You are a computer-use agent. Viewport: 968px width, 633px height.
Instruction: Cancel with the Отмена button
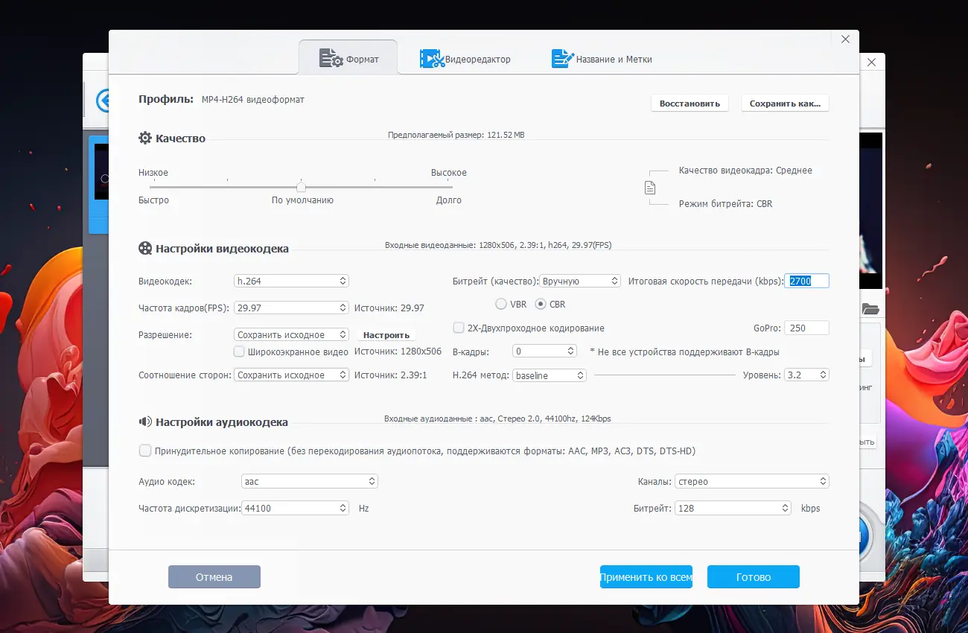tap(214, 577)
